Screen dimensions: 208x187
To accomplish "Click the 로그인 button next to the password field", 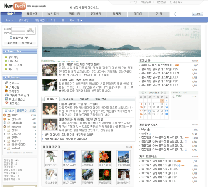I will pyautogui.click(x=31, y=31).
